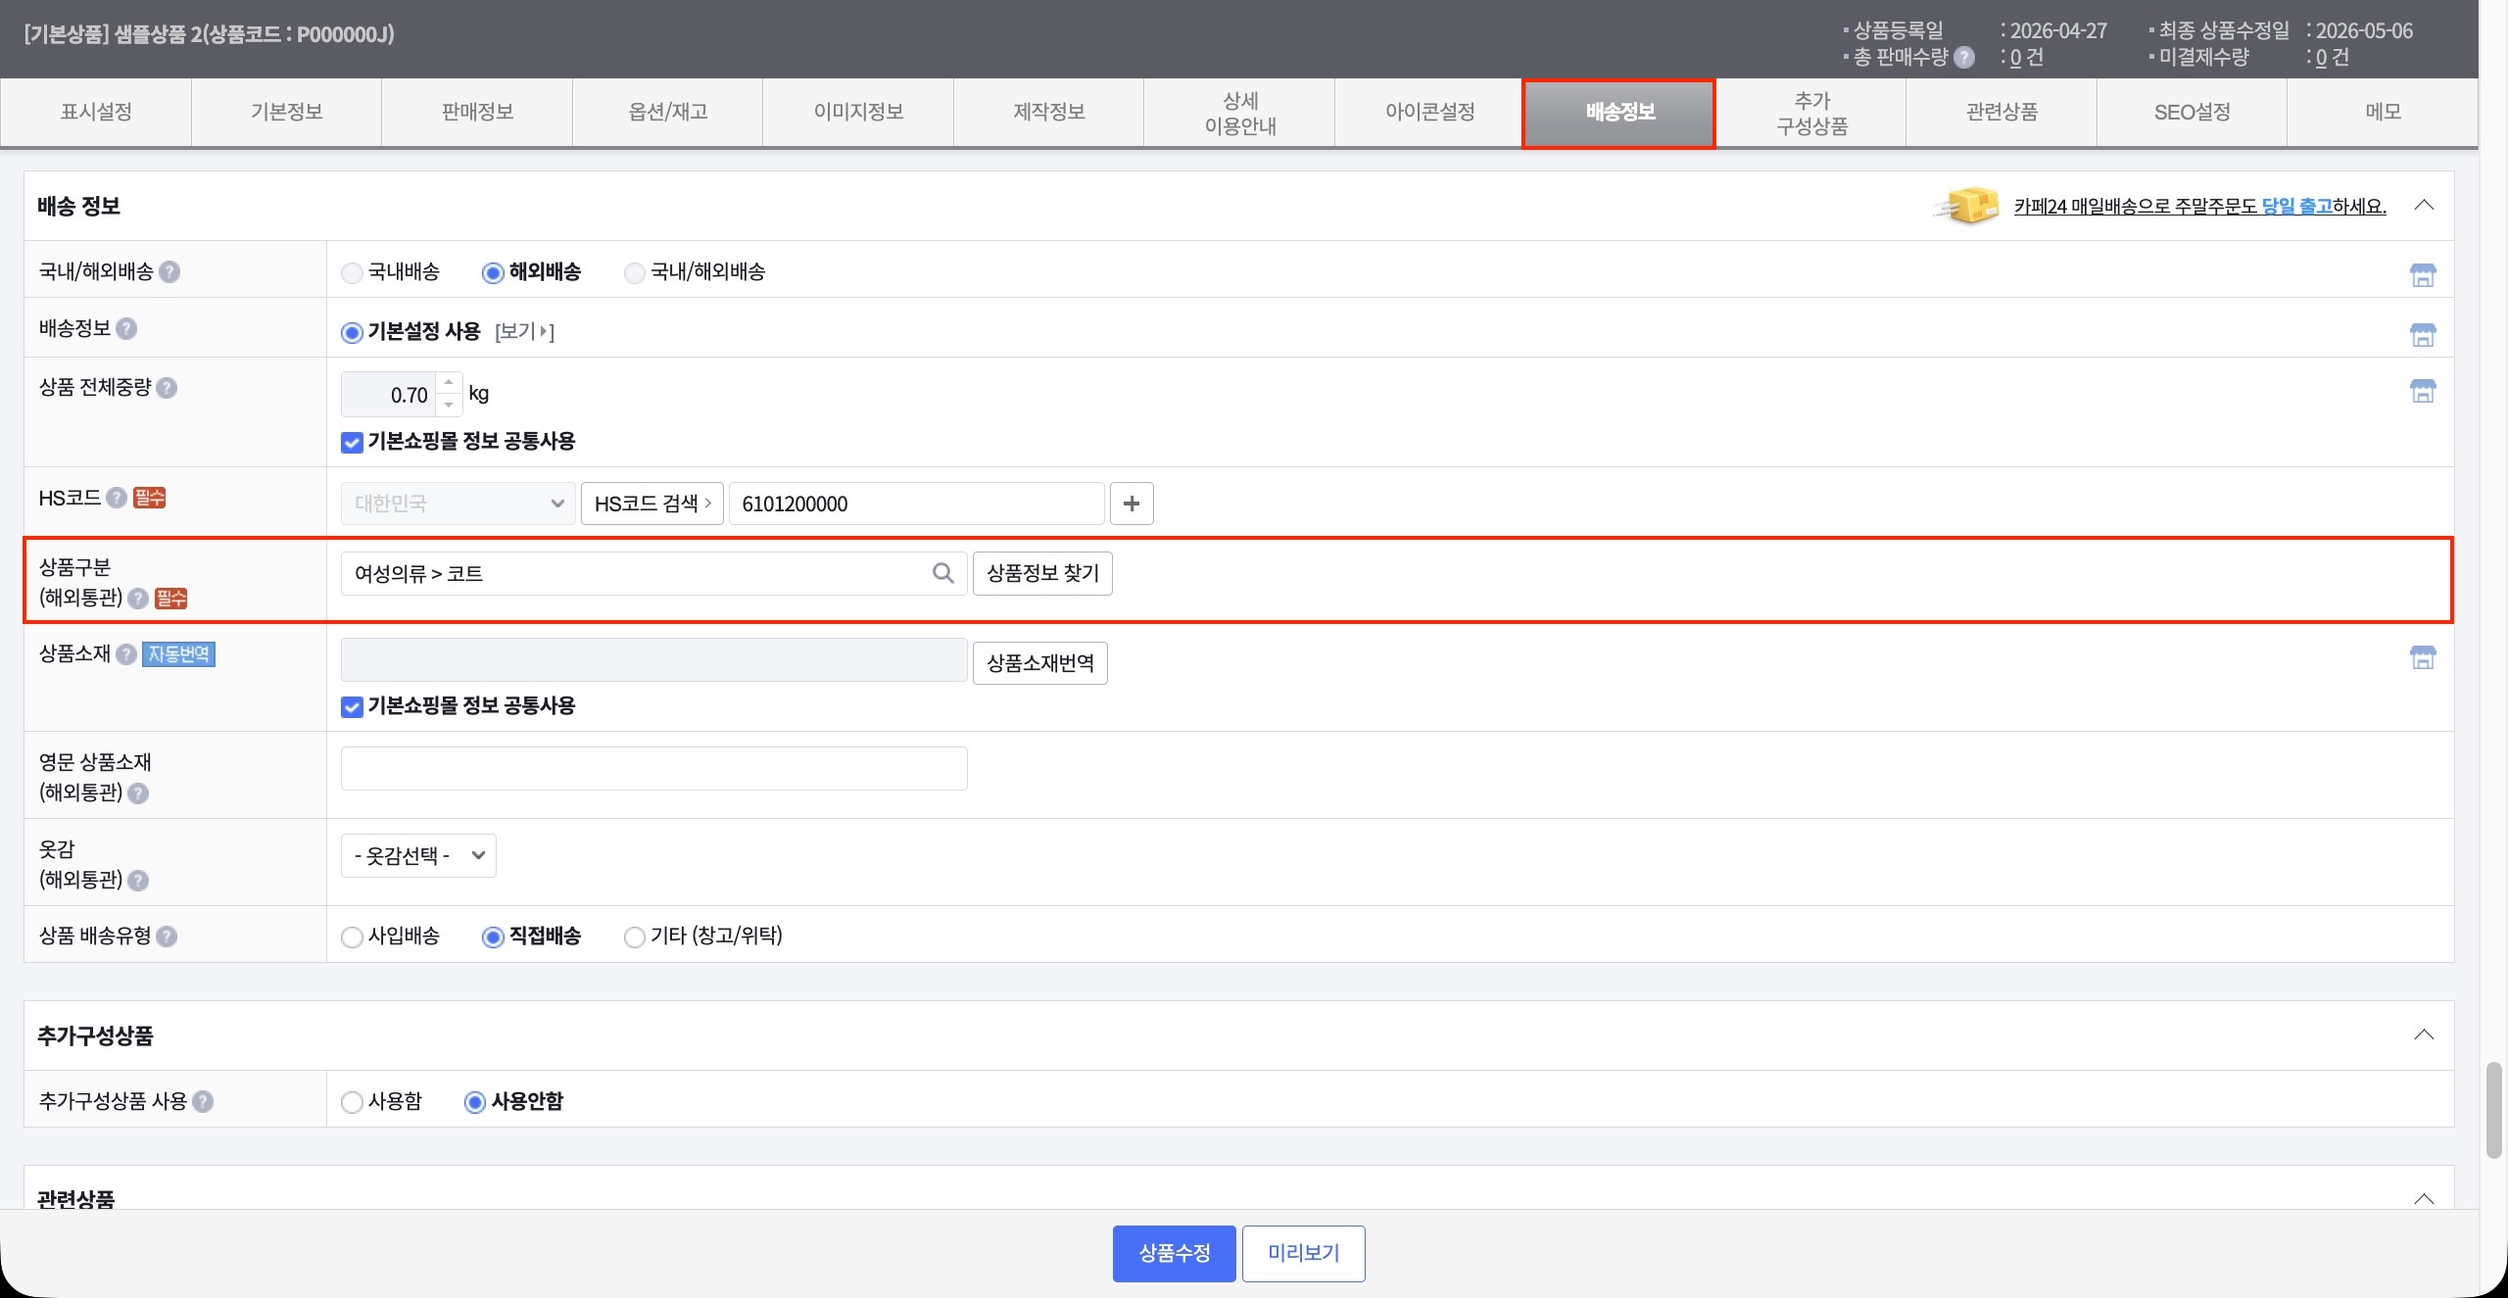Select 기본설정 사용 radio button

coord(352,333)
